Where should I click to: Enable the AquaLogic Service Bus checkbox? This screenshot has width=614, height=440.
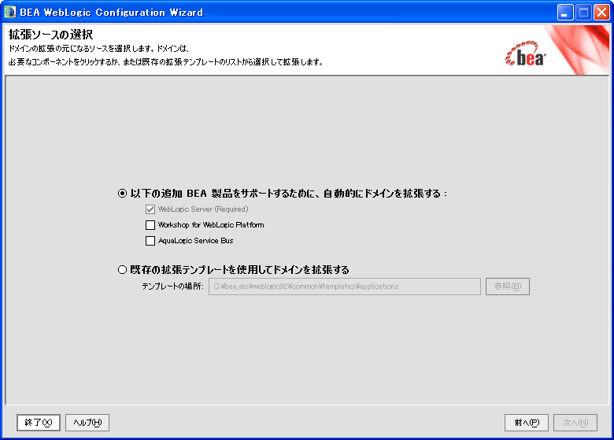150,241
